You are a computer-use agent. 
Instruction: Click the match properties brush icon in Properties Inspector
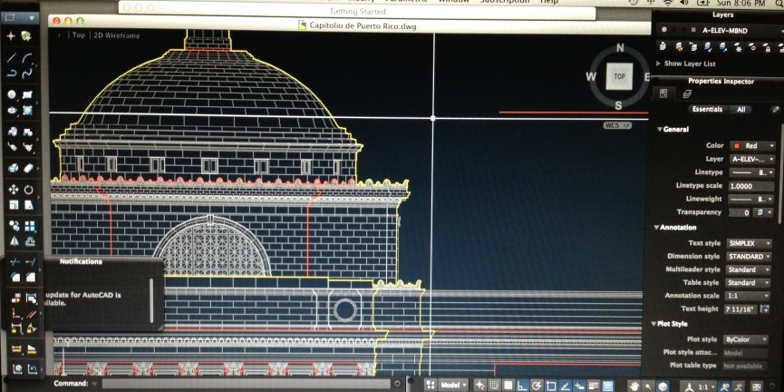click(776, 109)
